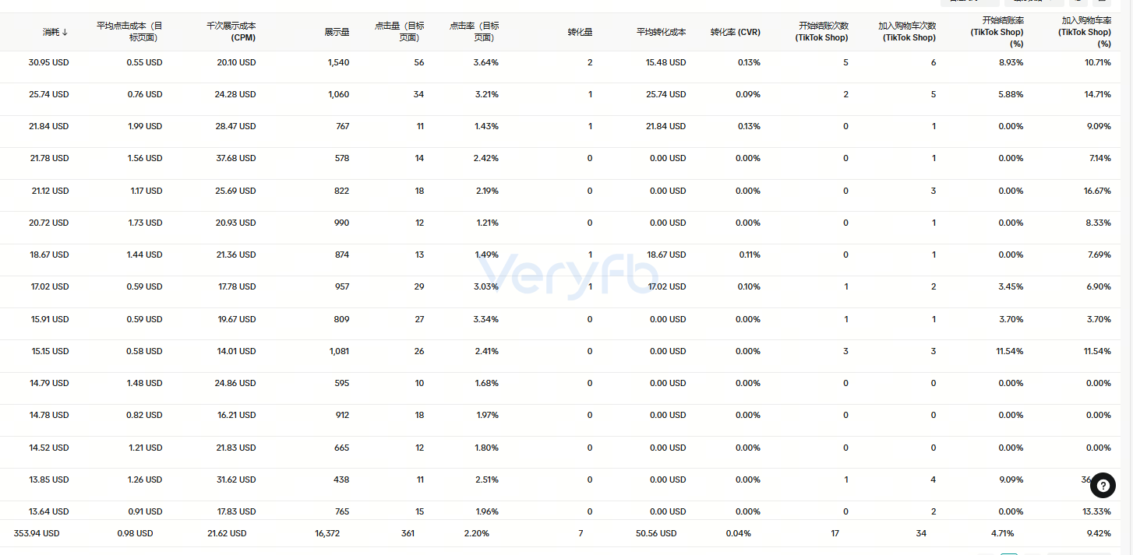Click the 加入购物车率 (TikTok Shop) (%) header

pyautogui.click(x=1085, y=32)
